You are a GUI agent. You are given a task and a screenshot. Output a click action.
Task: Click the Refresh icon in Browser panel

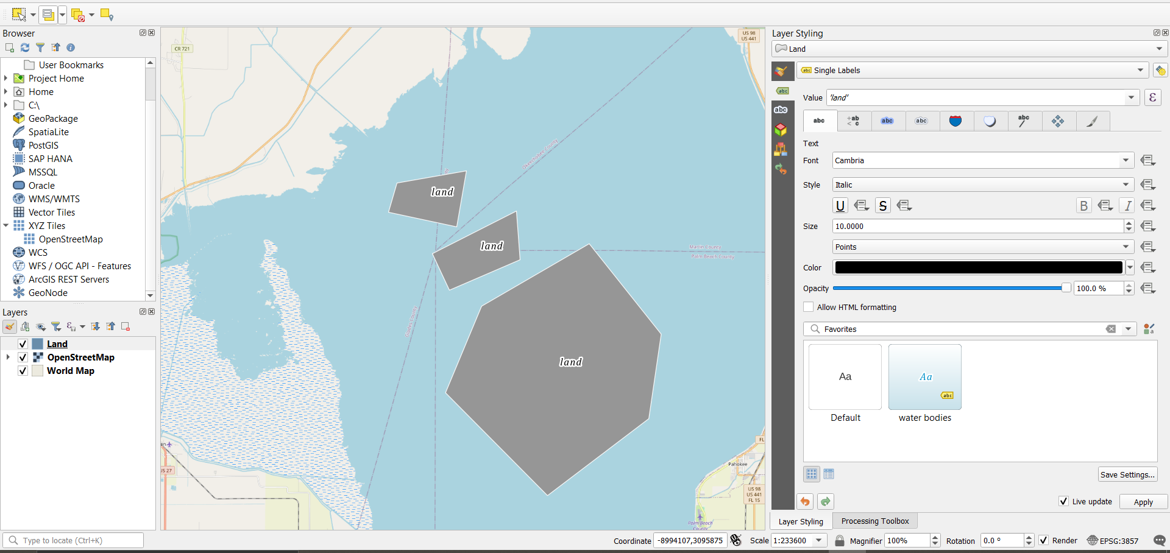point(25,48)
